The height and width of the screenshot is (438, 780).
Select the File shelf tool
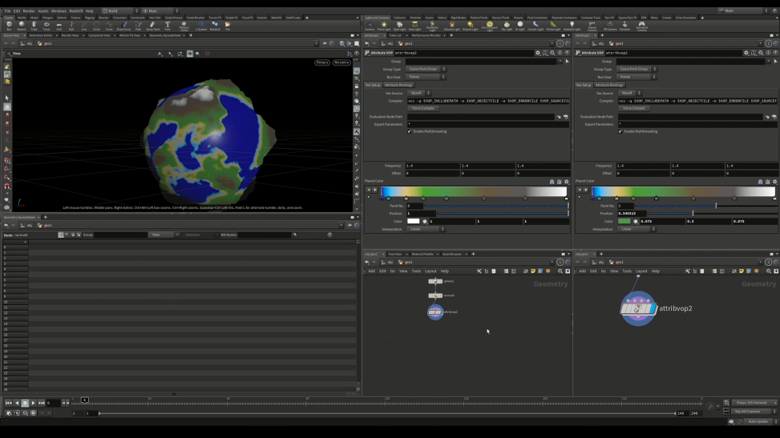tap(228, 26)
